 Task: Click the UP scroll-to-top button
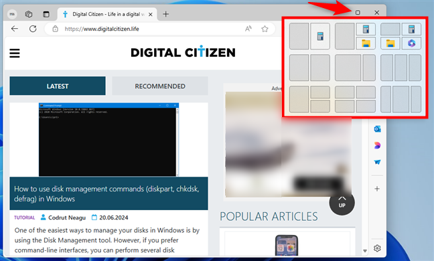pyautogui.click(x=342, y=203)
